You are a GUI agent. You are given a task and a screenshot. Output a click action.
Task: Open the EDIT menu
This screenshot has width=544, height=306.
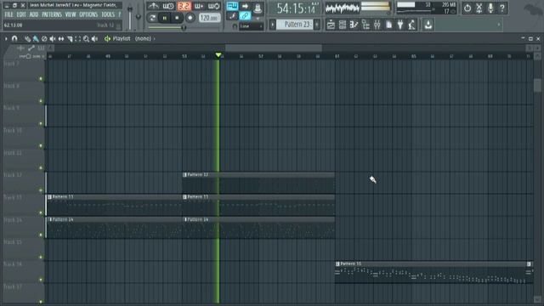[21, 14]
